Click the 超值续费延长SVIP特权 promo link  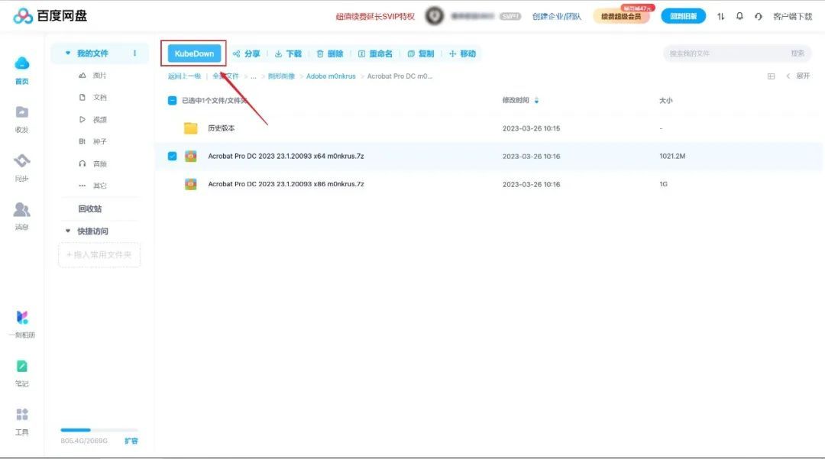375,16
